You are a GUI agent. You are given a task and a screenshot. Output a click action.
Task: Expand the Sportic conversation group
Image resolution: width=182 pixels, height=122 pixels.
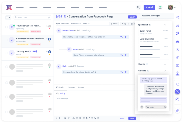pos(165,64)
